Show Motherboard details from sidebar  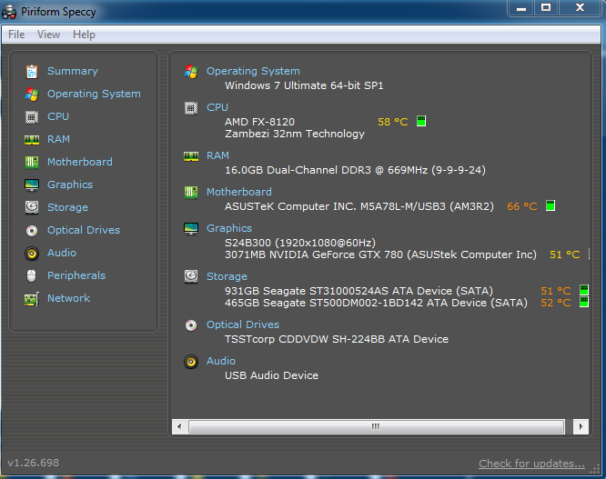pyautogui.click(x=80, y=162)
